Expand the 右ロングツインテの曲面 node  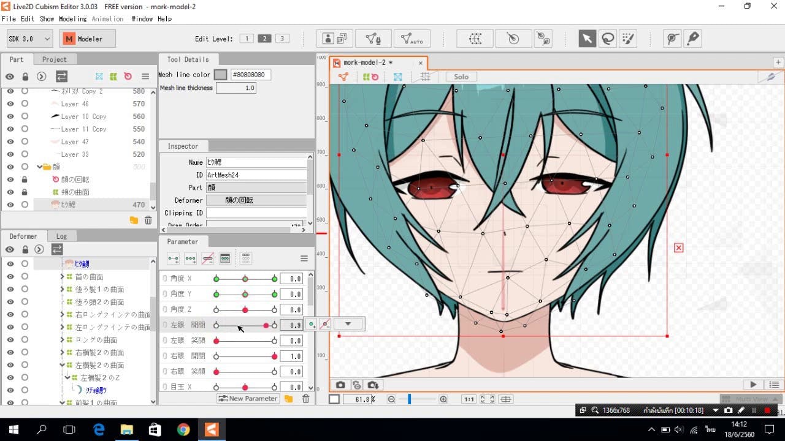[62, 315]
